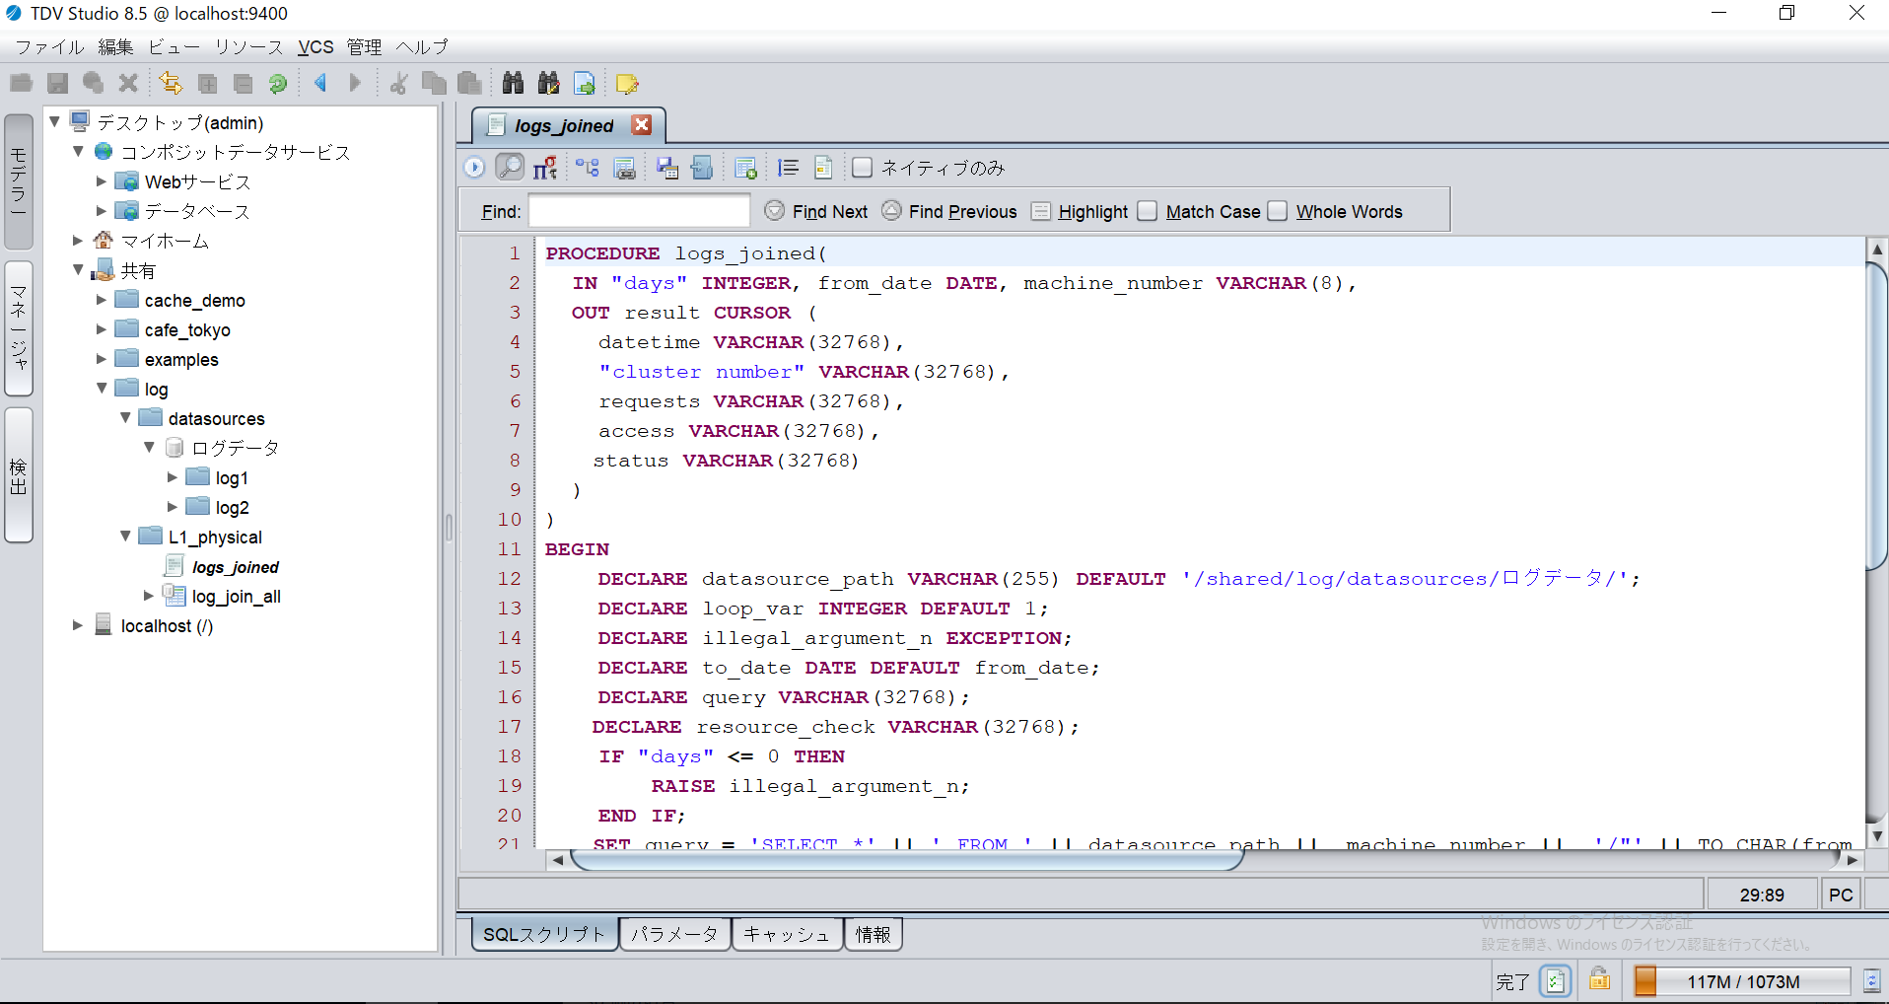
Task: Open the 編集 menu
Action: pyautogui.click(x=115, y=46)
